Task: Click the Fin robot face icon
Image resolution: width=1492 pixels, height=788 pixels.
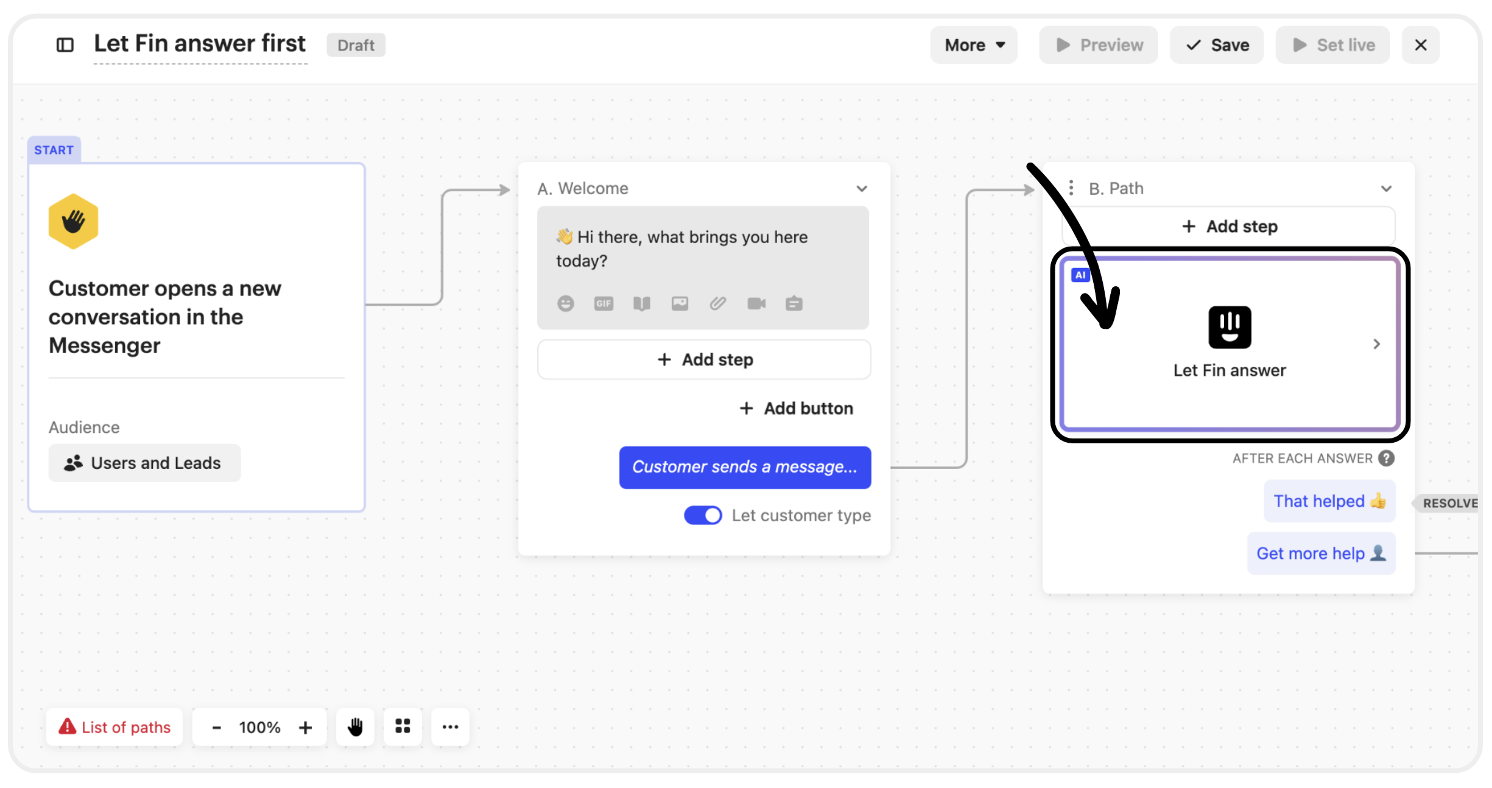Action: (1230, 327)
